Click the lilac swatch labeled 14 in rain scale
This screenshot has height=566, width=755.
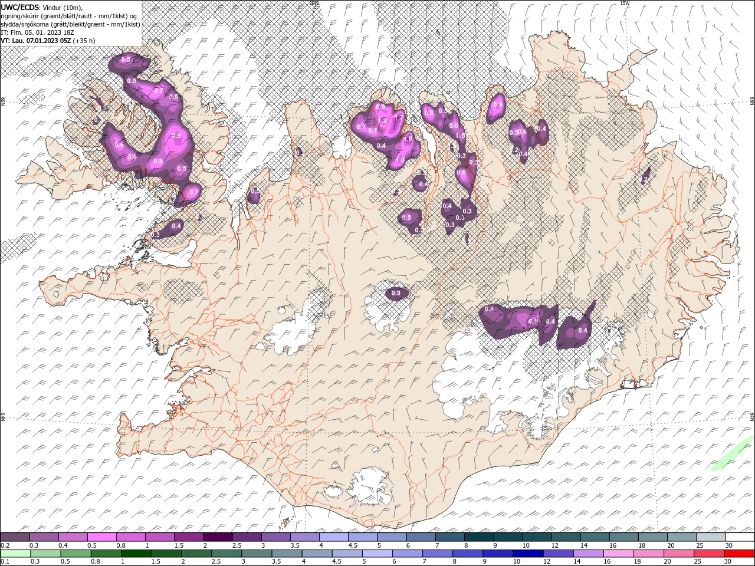pyautogui.click(x=589, y=554)
